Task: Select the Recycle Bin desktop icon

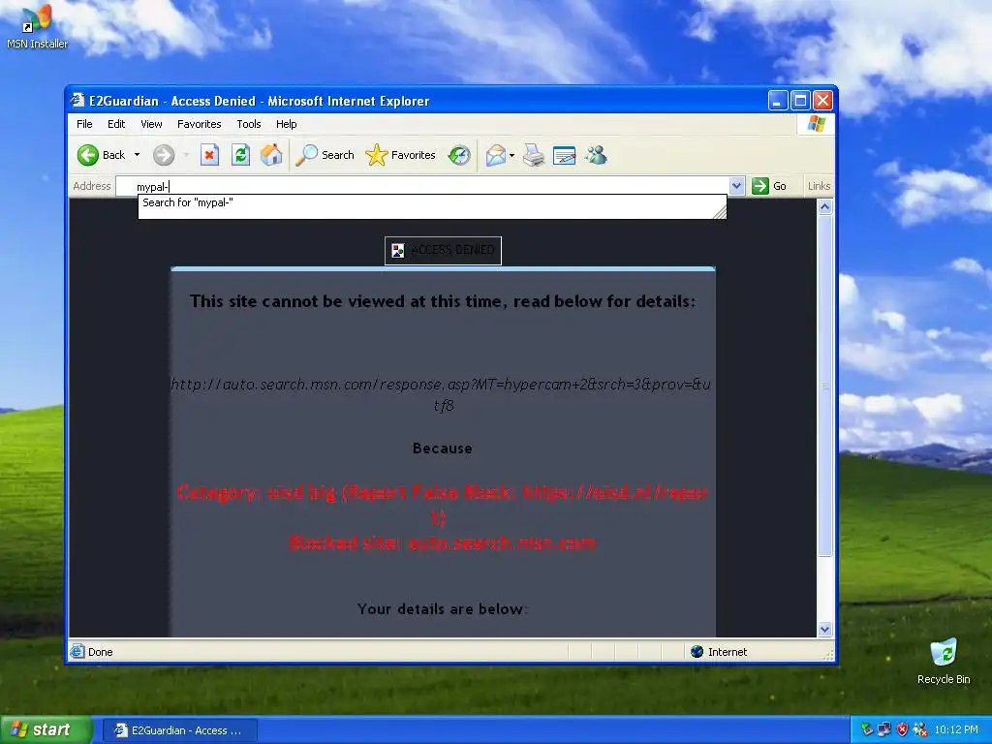Action: [944, 662]
